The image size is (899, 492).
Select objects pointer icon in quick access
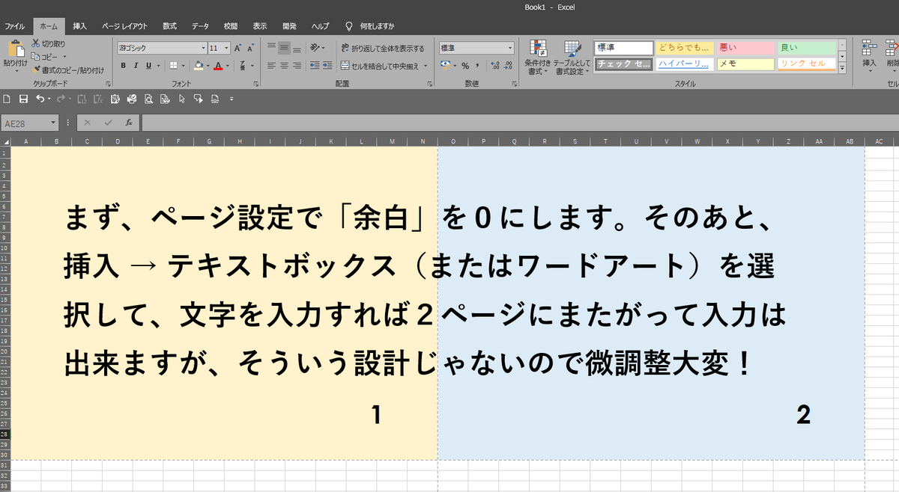tap(182, 99)
